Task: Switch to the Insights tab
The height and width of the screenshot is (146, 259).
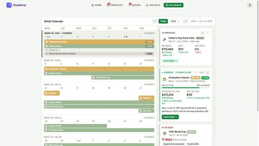Action: [153, 5]
